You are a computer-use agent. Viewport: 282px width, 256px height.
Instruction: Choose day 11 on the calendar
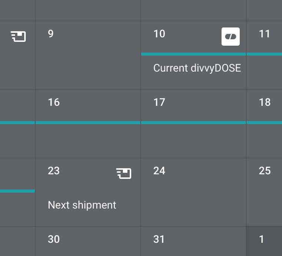(264, 34)
